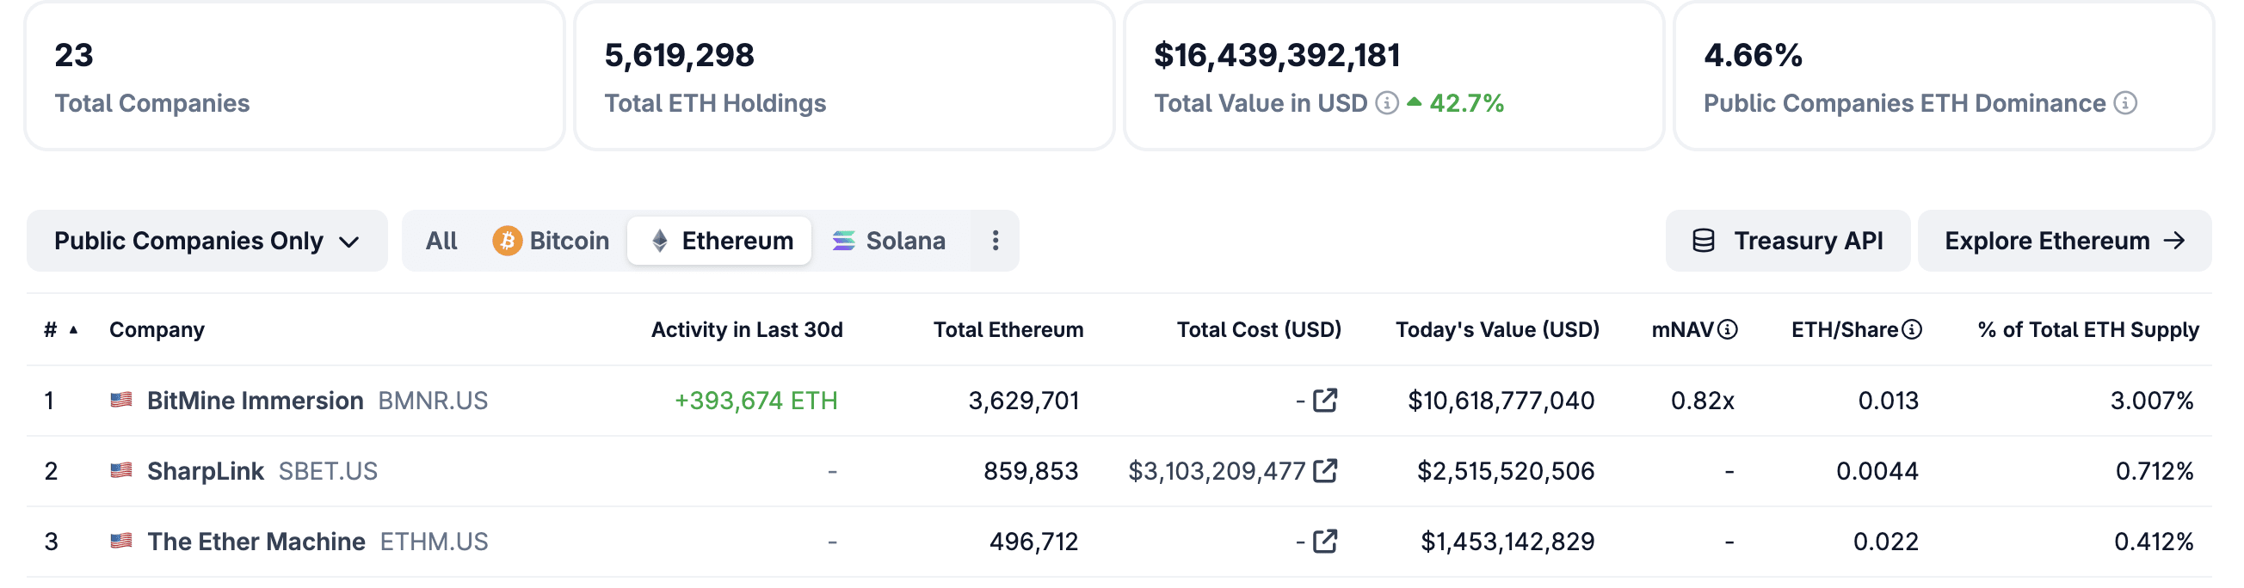Screen dimensions: 2244x588
Task: Sort by Total Ethereum column header
Action: (x=1008, y=329)
